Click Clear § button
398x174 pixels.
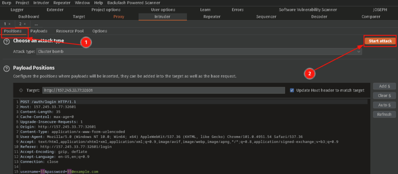coord(384,95)
